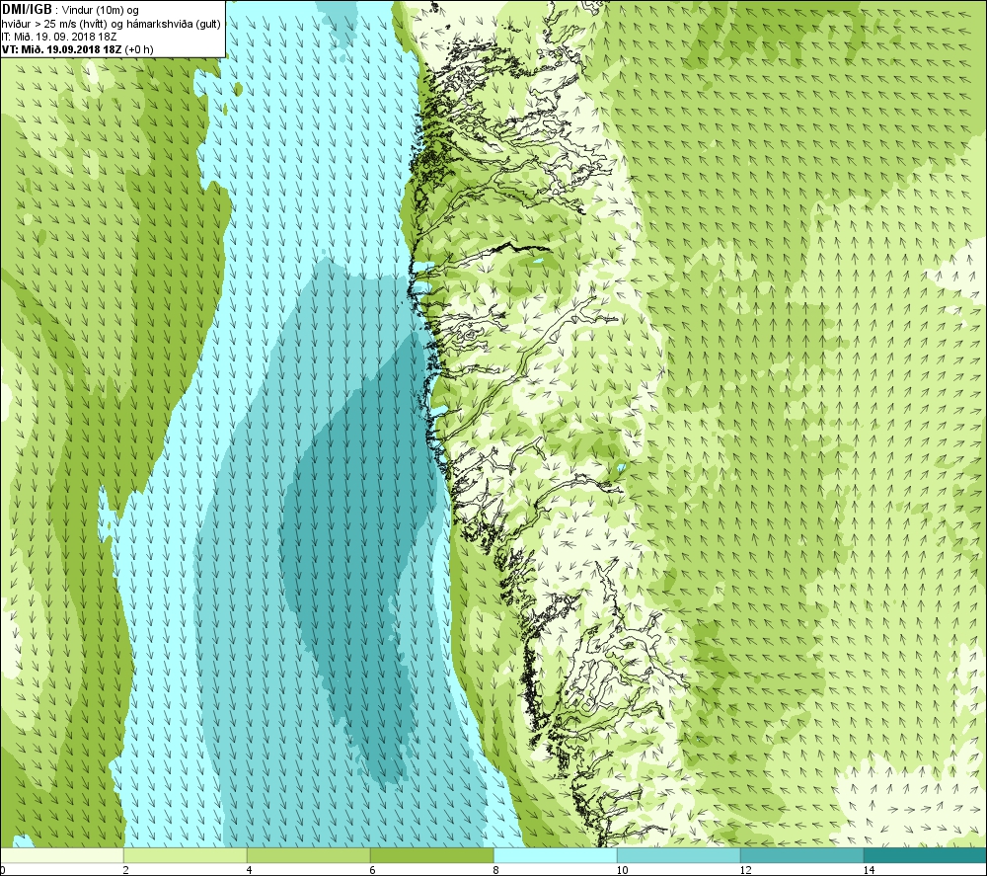Click the legend scale value '2'
The image size is (987, 876).
coord(126,870)
